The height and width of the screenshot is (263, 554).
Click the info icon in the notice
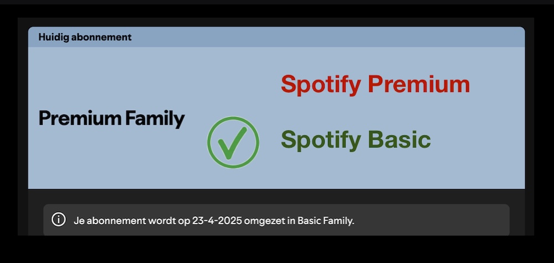pos(58,220)
